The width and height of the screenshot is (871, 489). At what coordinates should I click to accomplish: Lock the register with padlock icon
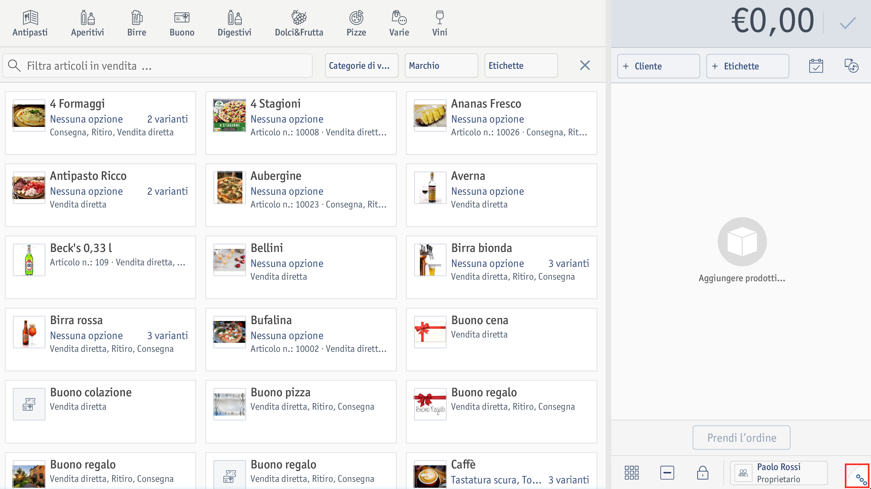(x=702, y=473)
